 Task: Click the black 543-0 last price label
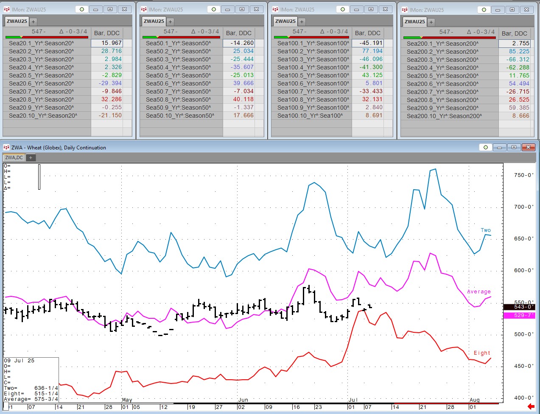point(519,307)
